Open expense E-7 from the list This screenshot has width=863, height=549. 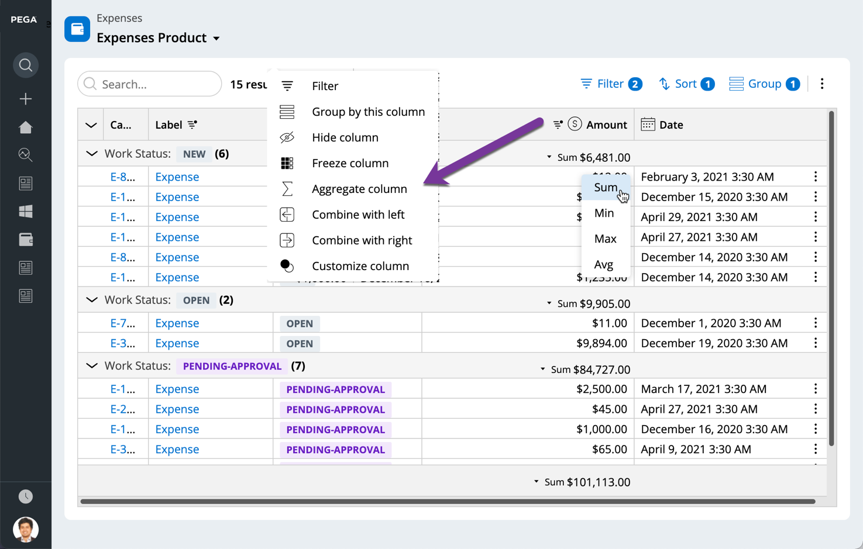(121, 322)
